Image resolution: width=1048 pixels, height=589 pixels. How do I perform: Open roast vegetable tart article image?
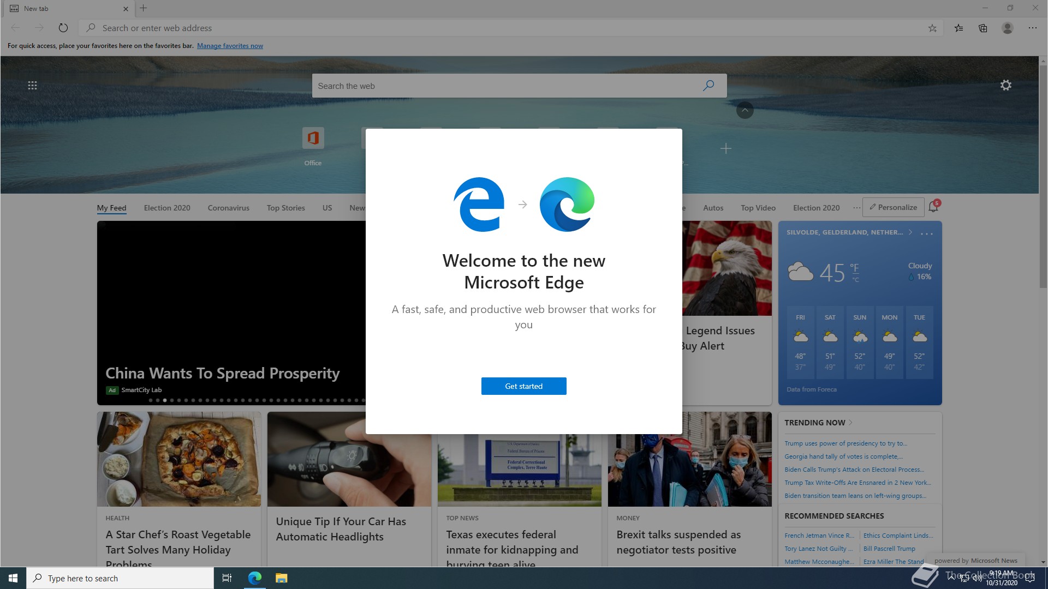tap(179, 459)
